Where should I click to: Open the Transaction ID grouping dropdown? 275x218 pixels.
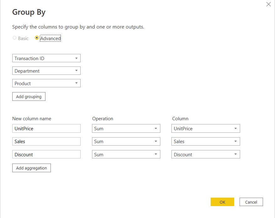46,58
